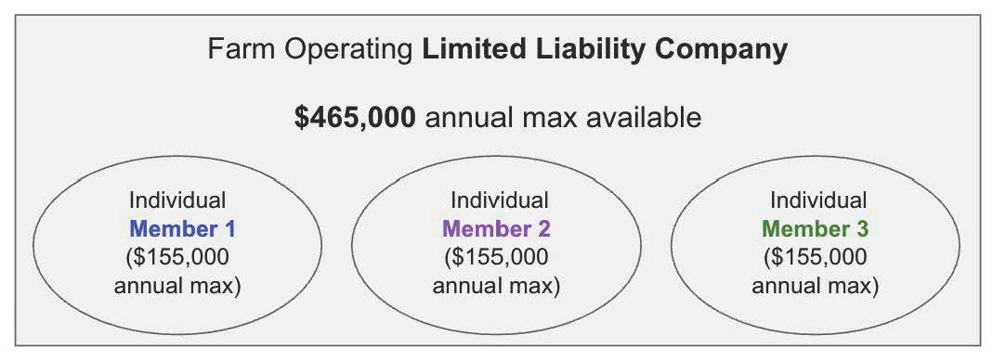Click the ($155,000 amount under Member 3

(x=816, y=258)
